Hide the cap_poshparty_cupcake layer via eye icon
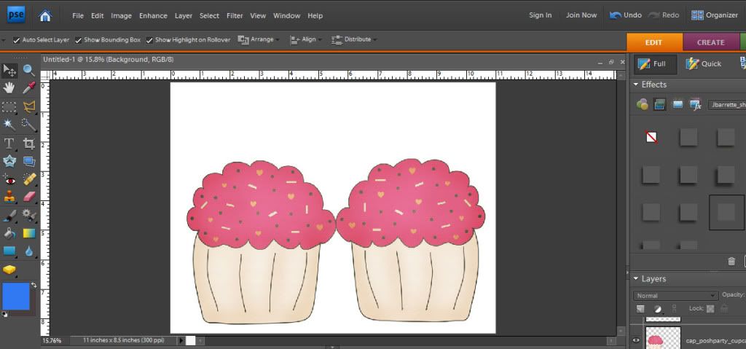This screenshot has width=746, height=349. pos(636,340)
